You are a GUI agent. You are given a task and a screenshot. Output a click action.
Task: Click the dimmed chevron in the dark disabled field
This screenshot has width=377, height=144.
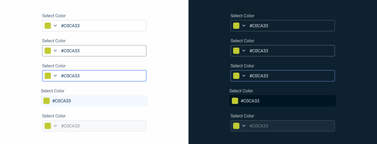[244, 126]
